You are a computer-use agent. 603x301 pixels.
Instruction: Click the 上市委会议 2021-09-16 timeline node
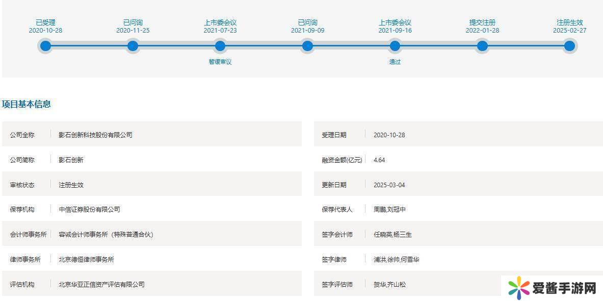pos(395,46)
